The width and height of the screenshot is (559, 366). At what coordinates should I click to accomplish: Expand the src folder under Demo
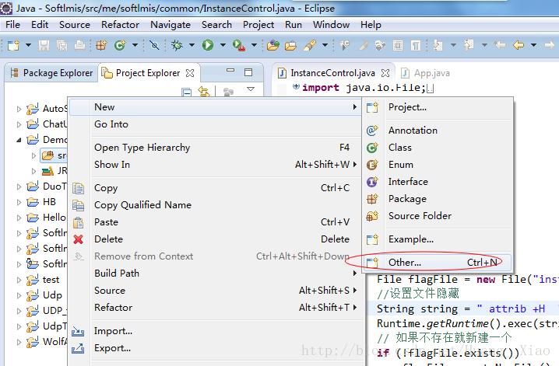[x=34, y=155]
